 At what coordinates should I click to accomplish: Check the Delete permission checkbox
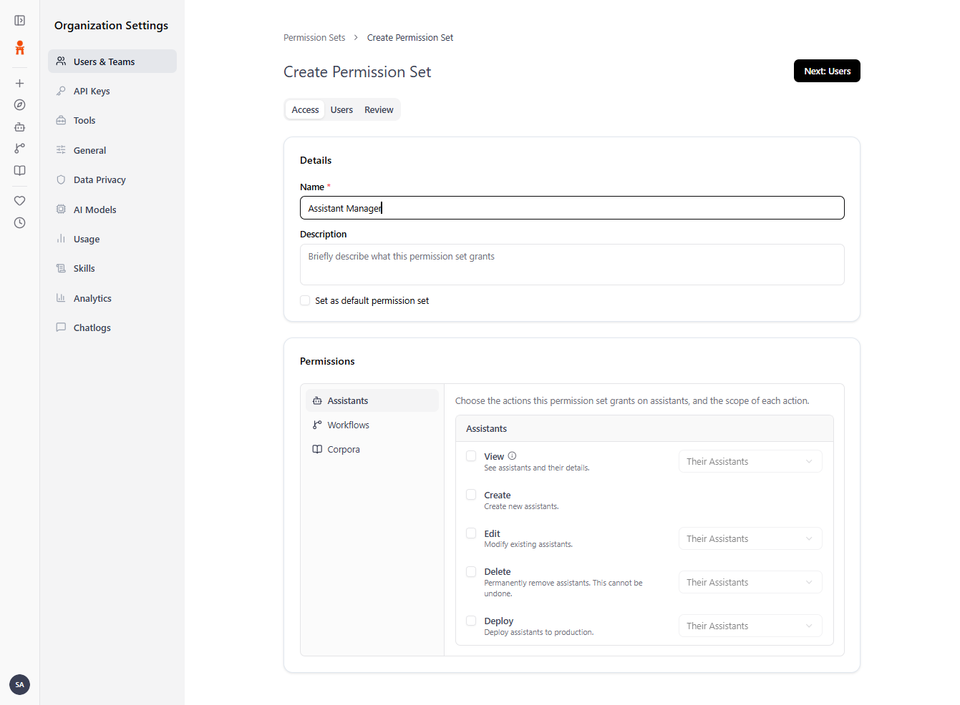[471, 572]
